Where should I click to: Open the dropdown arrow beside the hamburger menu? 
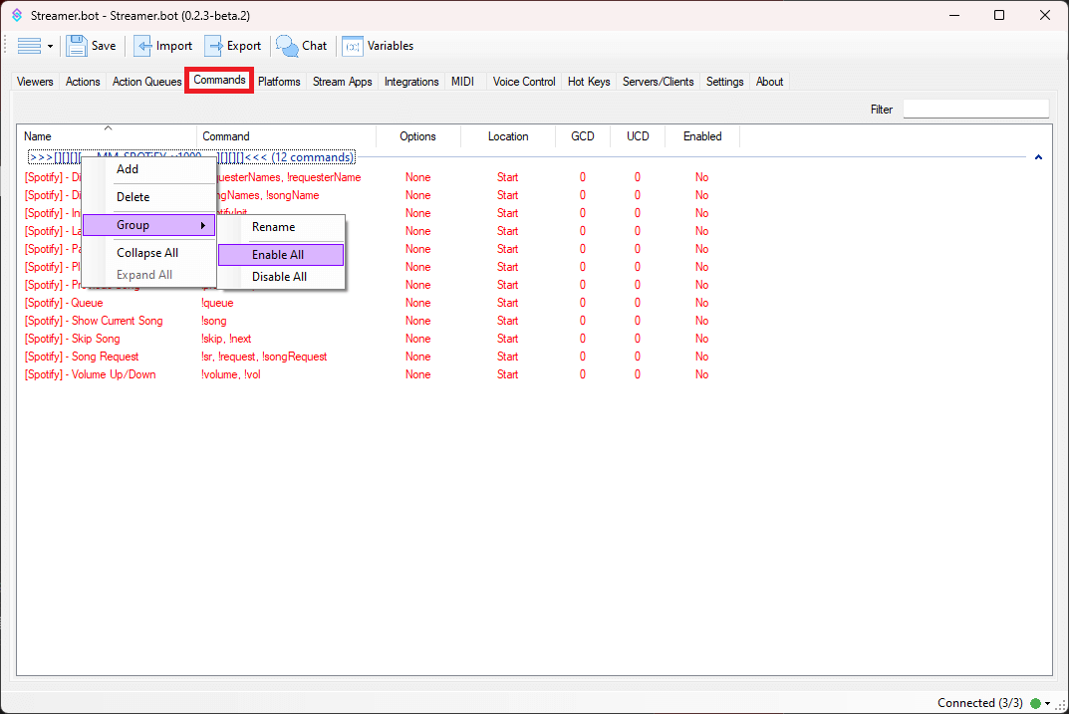[50, 47]
